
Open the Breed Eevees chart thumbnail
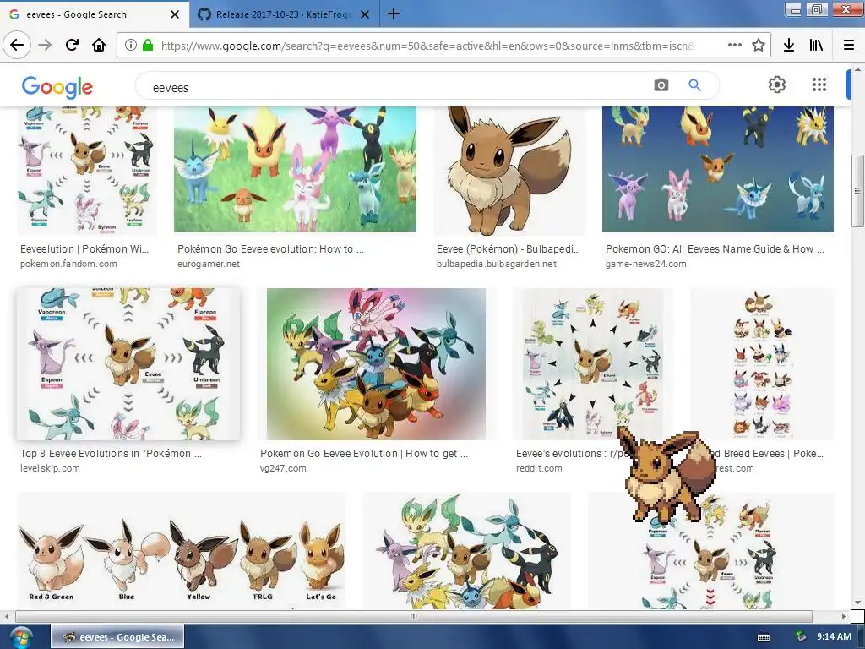coord(763,364)
